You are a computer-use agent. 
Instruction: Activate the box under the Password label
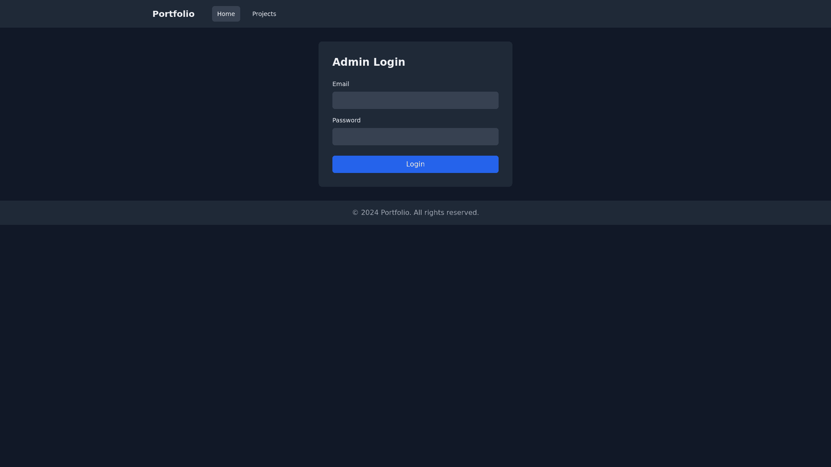(415, 137)
